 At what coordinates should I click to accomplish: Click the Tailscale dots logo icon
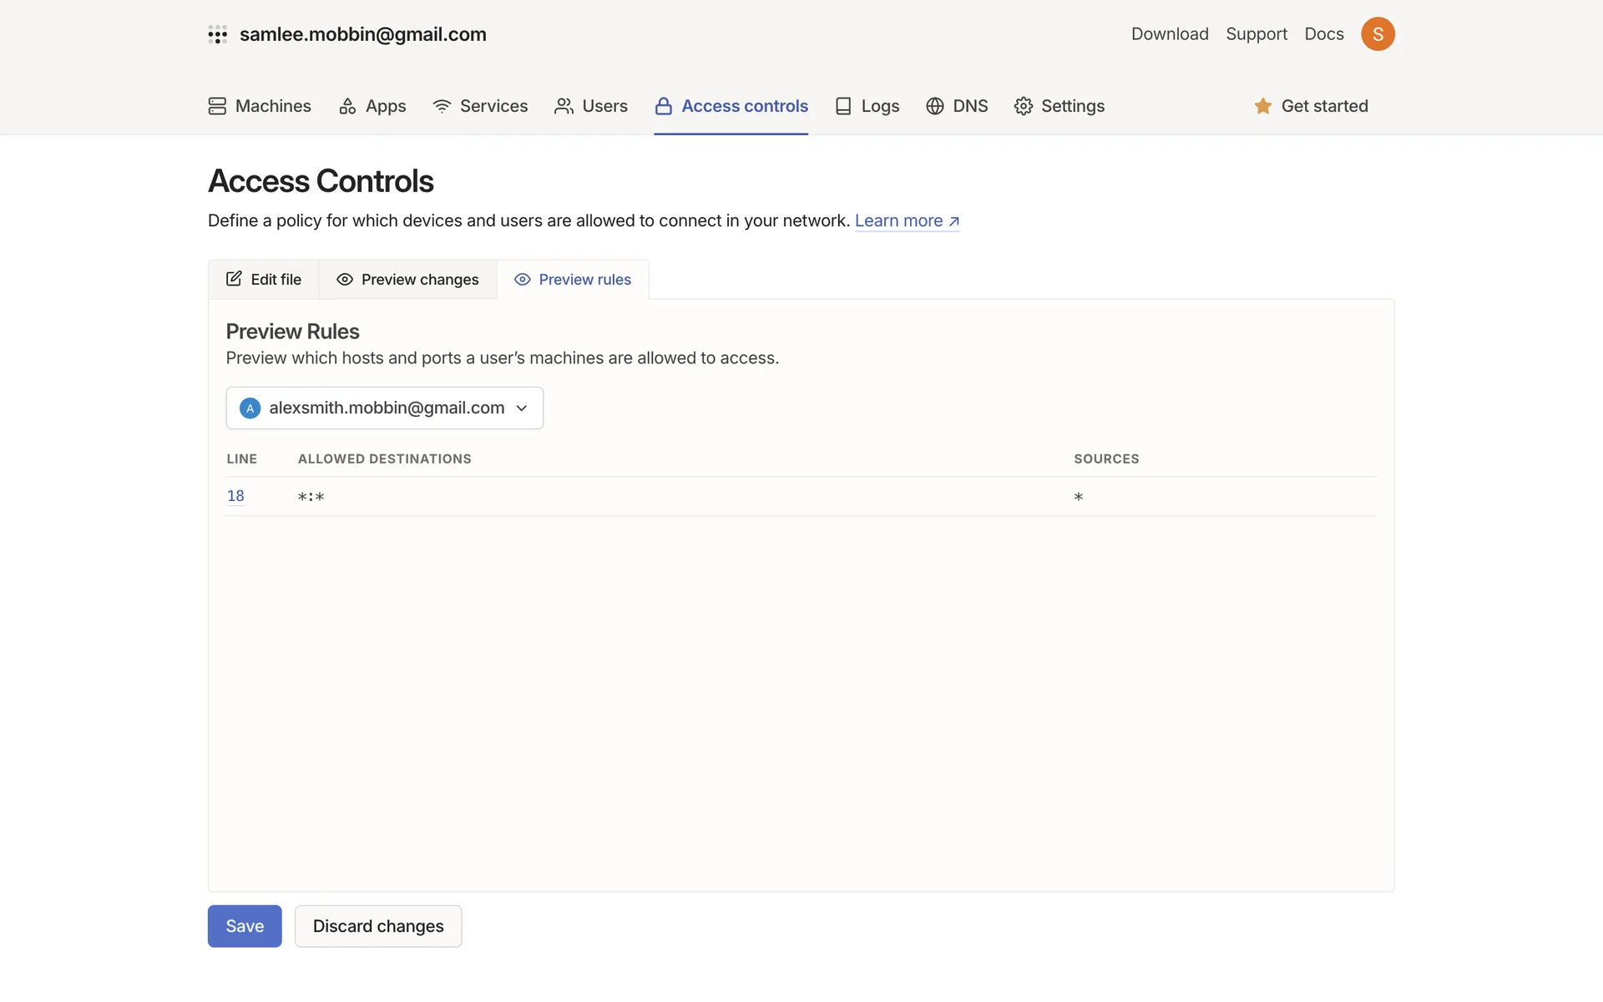point(217,34)
